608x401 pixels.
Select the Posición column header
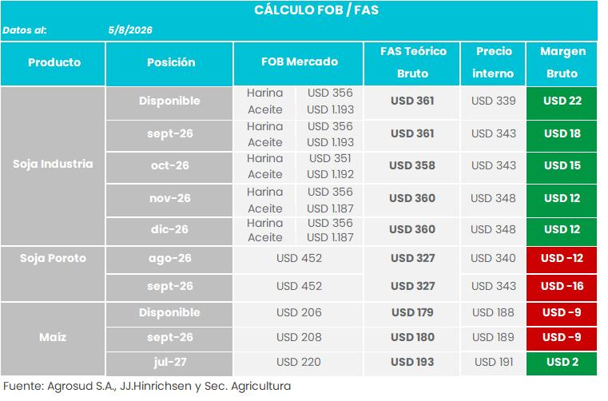(x=169, y=64)
